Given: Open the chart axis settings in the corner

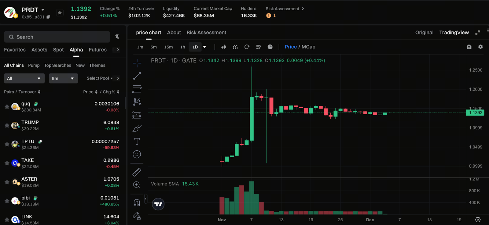Looking at the screenshot, I should coord(478,220).
